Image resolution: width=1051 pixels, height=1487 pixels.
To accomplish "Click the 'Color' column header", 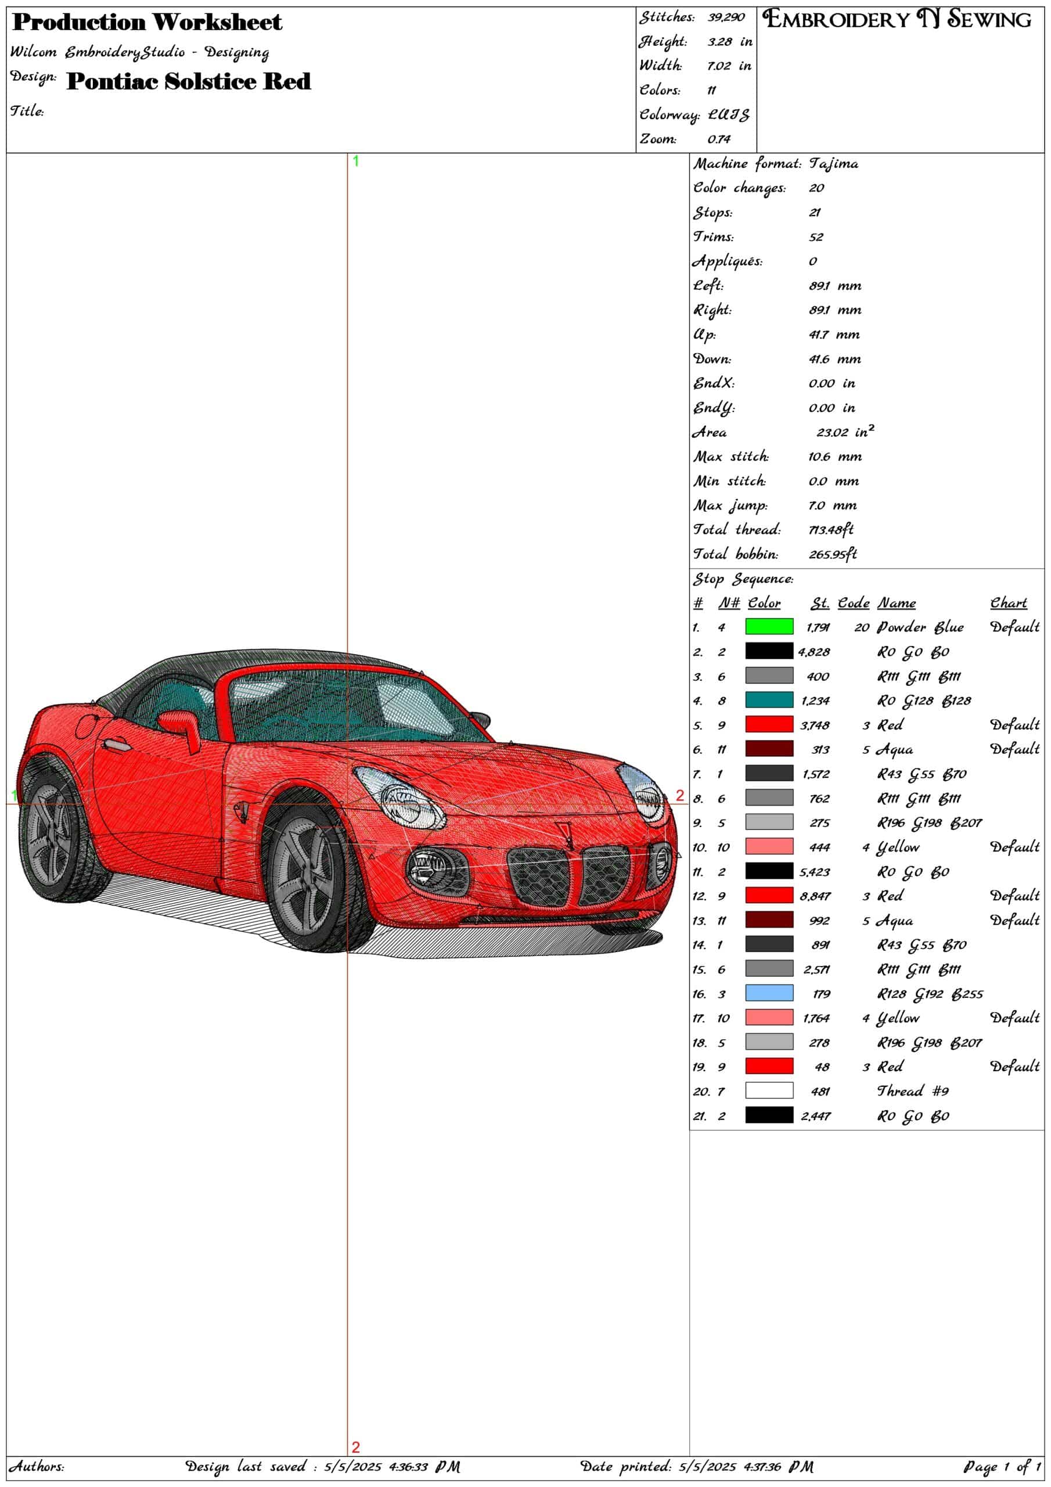I will click(764, 603).
